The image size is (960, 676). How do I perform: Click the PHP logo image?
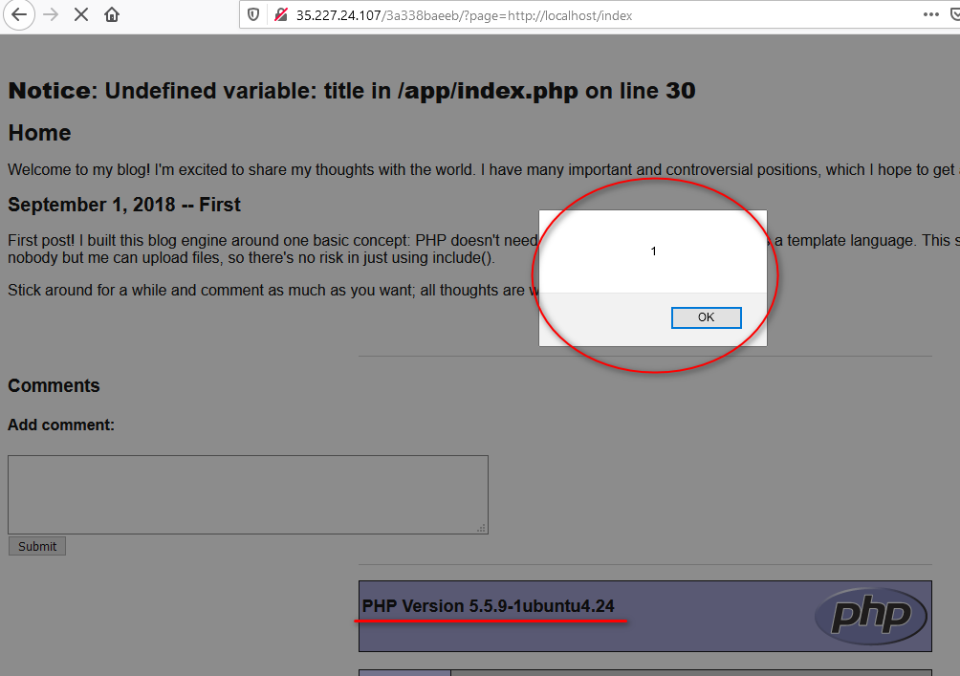tap(870, 615)
